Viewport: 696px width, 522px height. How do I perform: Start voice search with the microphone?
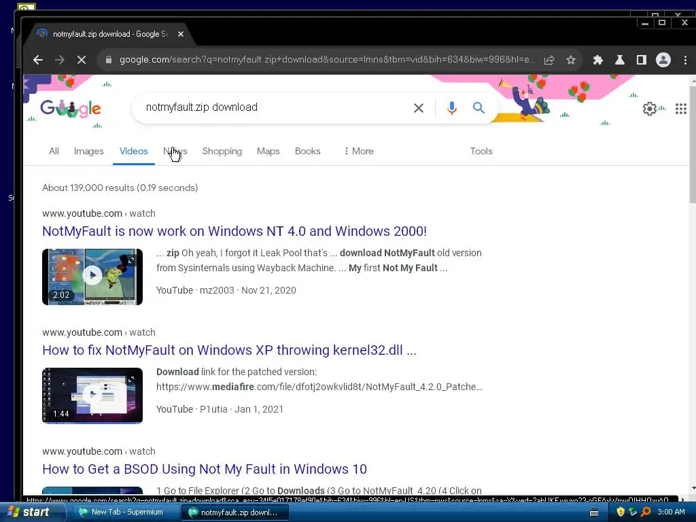452,108
